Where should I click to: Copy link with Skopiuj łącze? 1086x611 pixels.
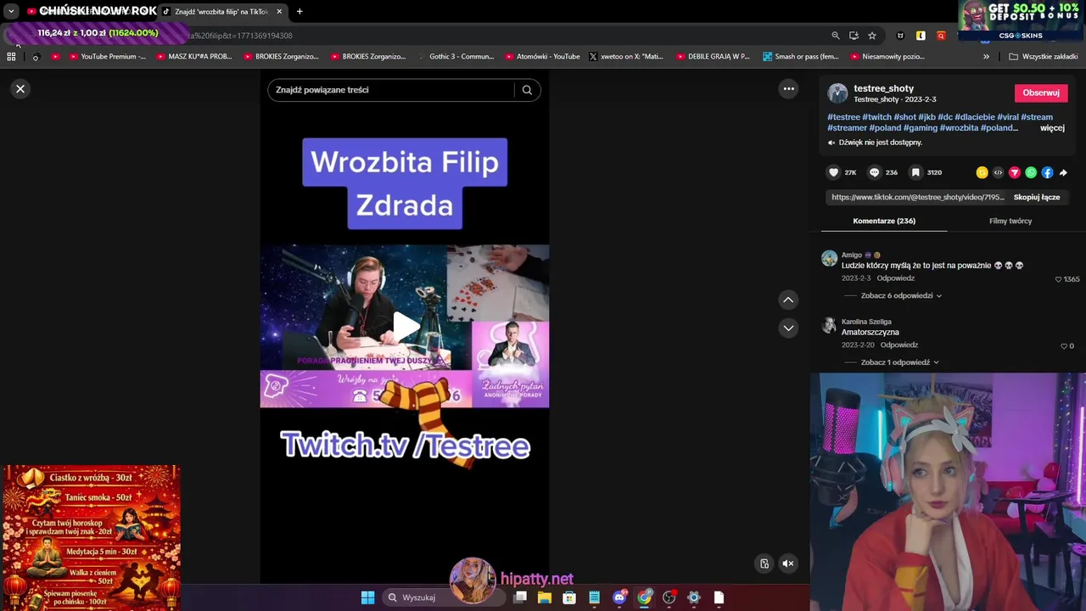pos(1037,197)
